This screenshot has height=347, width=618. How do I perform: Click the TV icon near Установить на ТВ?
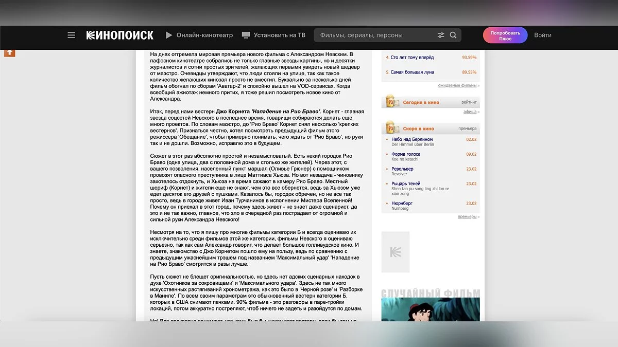coord(246,35)
